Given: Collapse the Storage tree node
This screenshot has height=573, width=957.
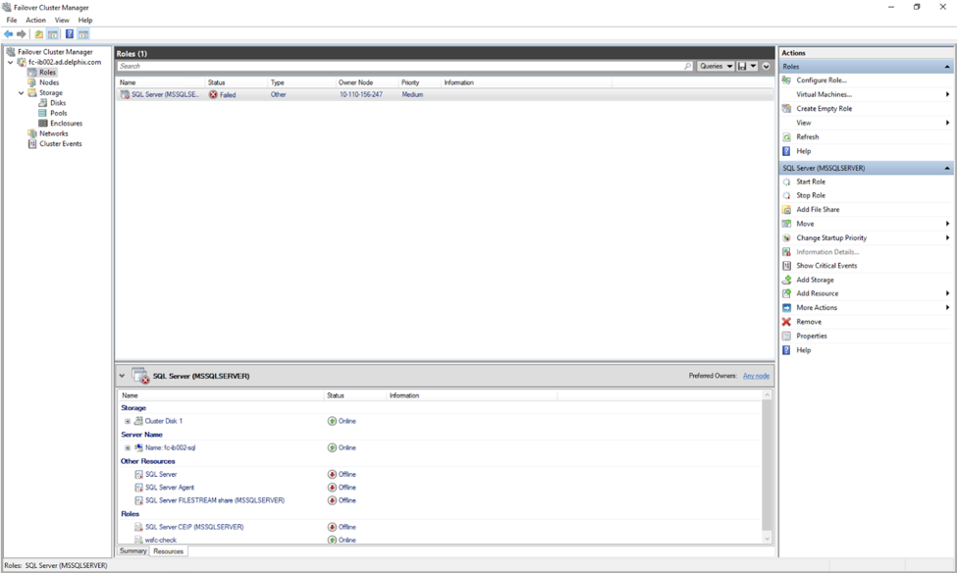Looking at the screenshot, I should (x=21, y=93).
